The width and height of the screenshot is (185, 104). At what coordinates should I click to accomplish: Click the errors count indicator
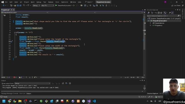[15, 77]
